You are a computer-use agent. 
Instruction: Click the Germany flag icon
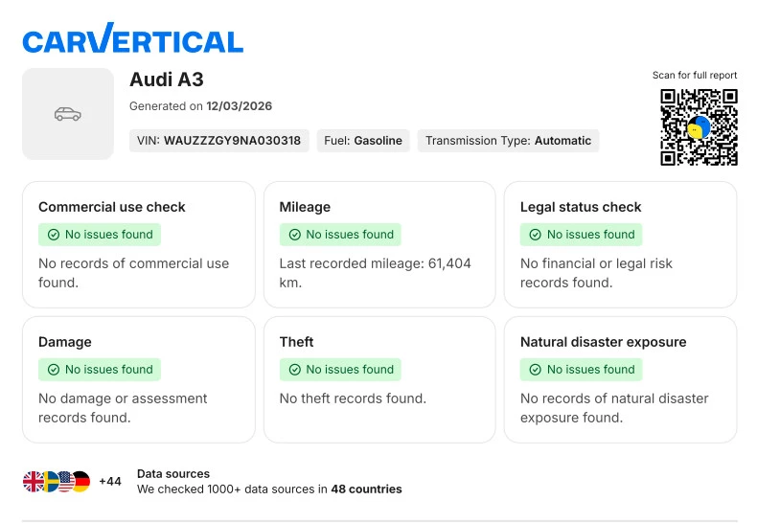click(80, 482)
